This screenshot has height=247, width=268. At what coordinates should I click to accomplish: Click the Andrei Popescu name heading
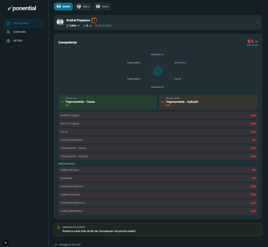click(x=78, y=20)
